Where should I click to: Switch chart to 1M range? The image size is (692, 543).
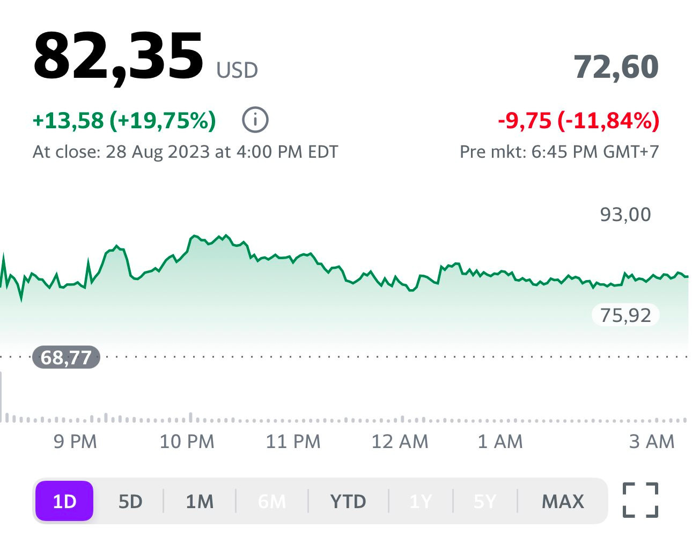[200, 502]
